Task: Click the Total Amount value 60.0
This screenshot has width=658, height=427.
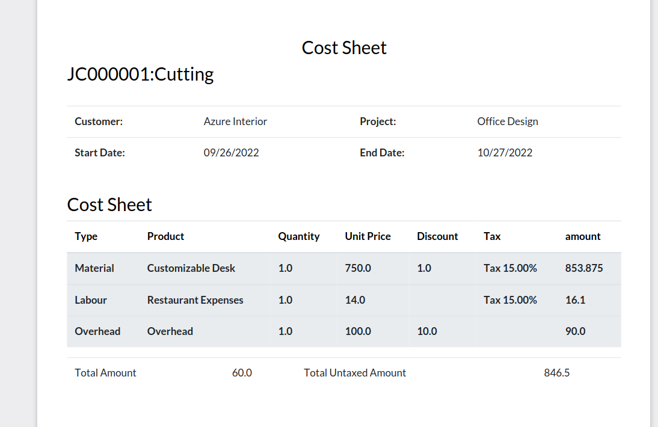Action: click(x=242, y=373)
